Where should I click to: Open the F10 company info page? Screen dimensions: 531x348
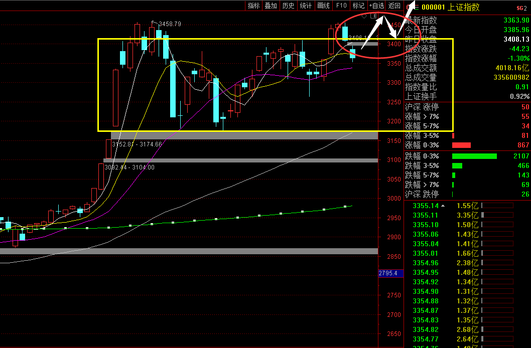pyautogui.click(x=341, y=6)
